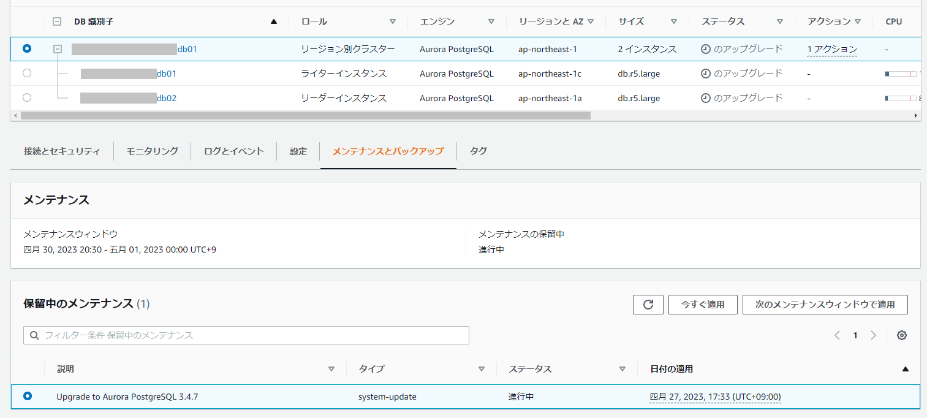Click the system-update type cell

387,397
